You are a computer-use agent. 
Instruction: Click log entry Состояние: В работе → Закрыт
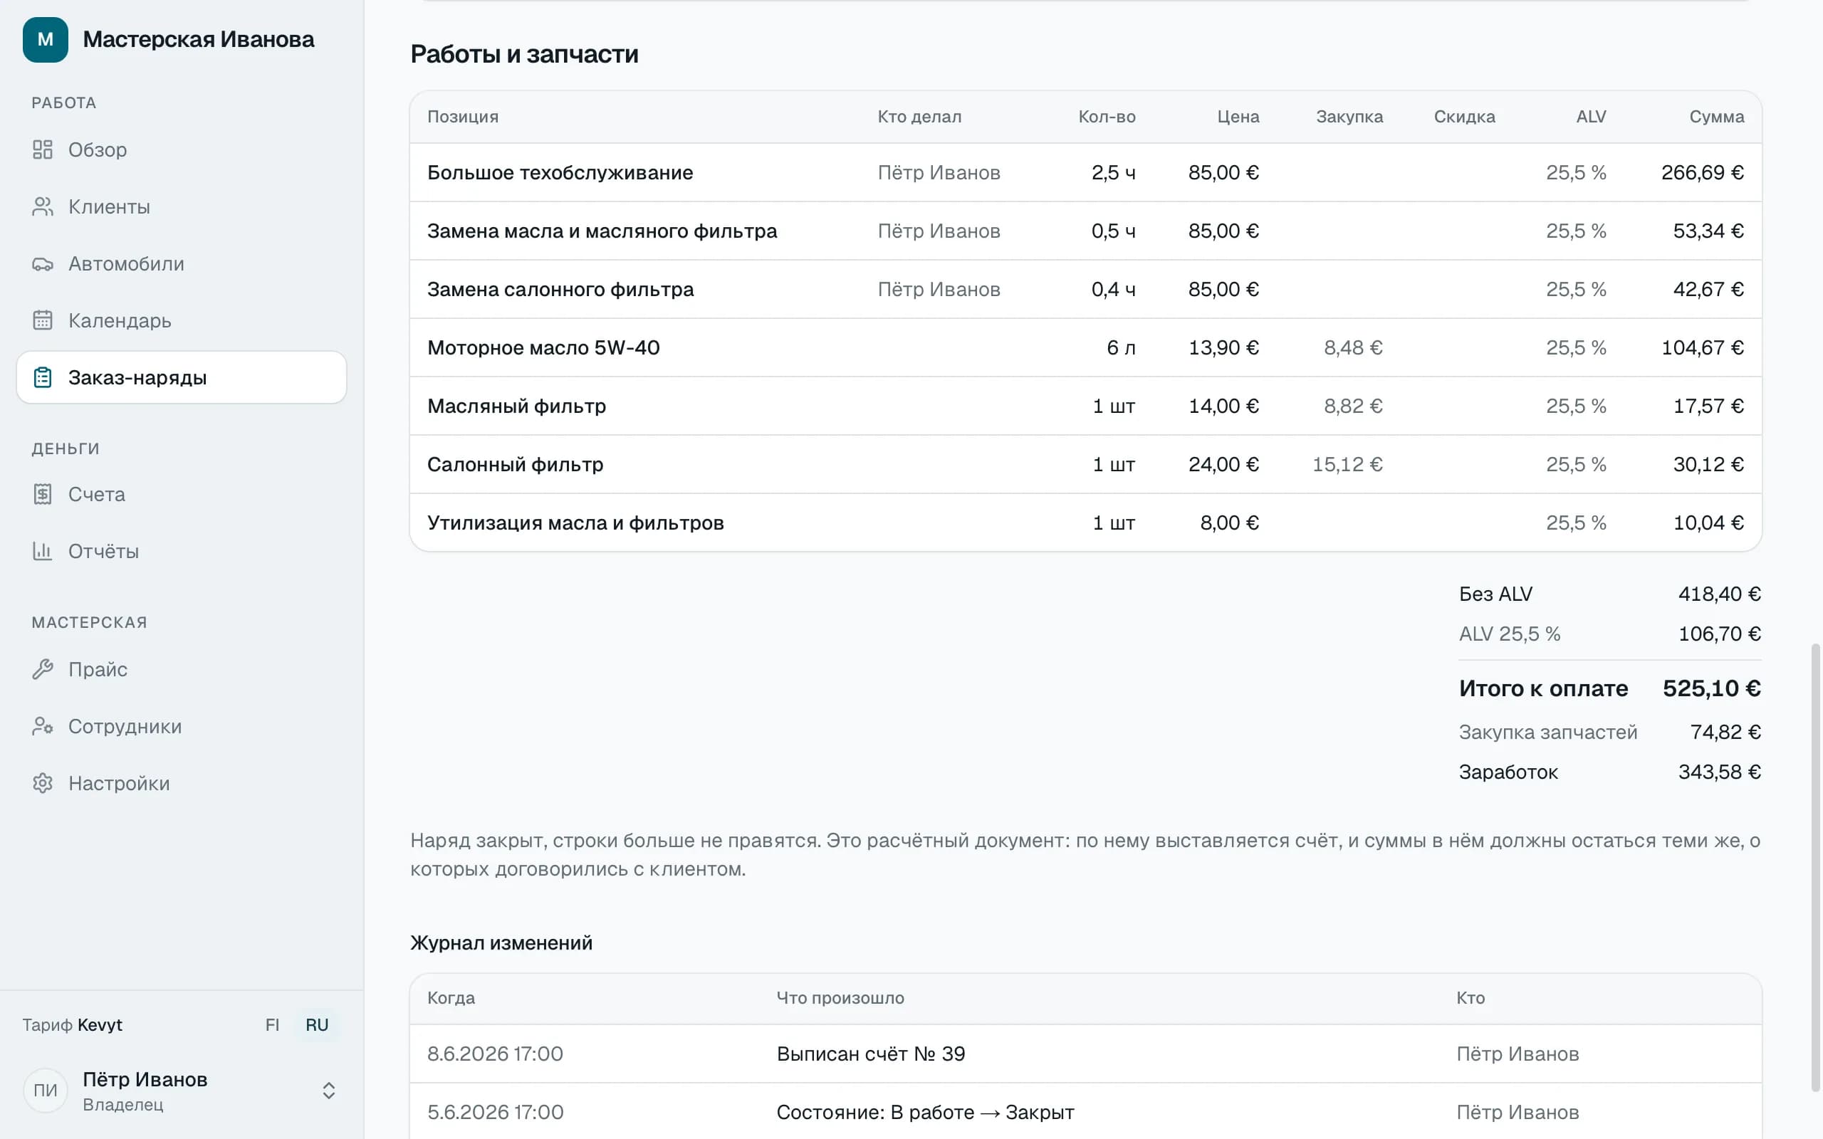pyautogui.click(x=925, y=1112)
